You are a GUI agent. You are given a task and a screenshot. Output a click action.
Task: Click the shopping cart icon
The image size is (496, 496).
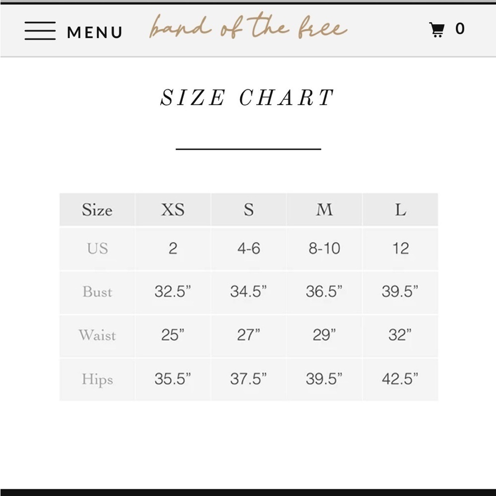point(436,30)
